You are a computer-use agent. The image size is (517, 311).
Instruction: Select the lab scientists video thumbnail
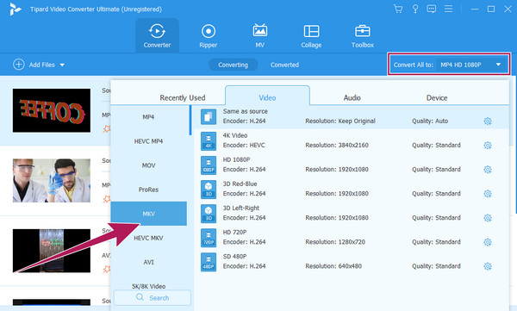(52, 180)
